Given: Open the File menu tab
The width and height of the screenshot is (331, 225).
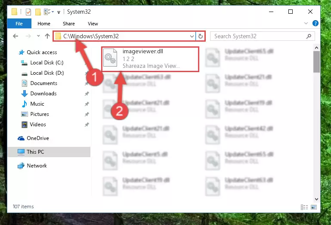Looking at the screenshot, I should coord(19,24).
